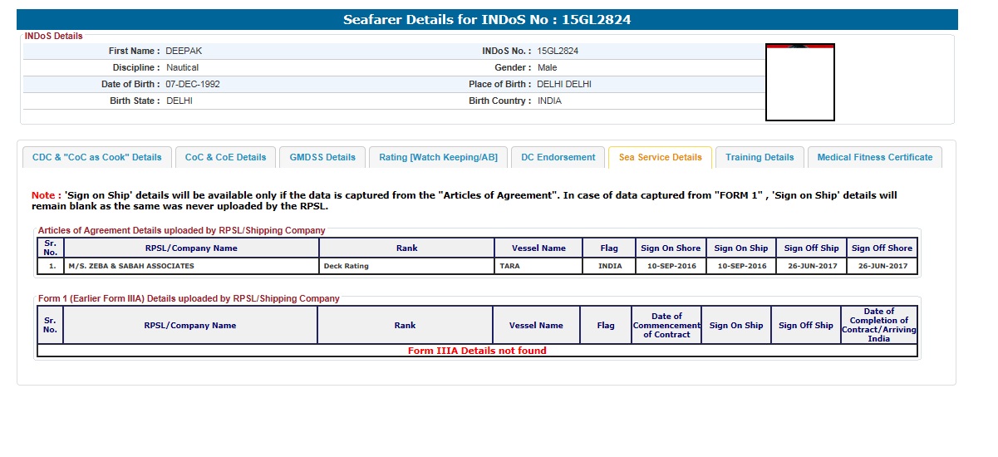Click the INDoS Details section label
The height and width of the screenshot is (457, 998).
(54, 36)
